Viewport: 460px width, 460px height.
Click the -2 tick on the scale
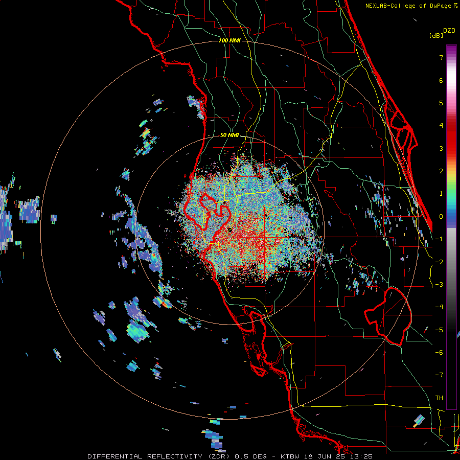point(439,262)
